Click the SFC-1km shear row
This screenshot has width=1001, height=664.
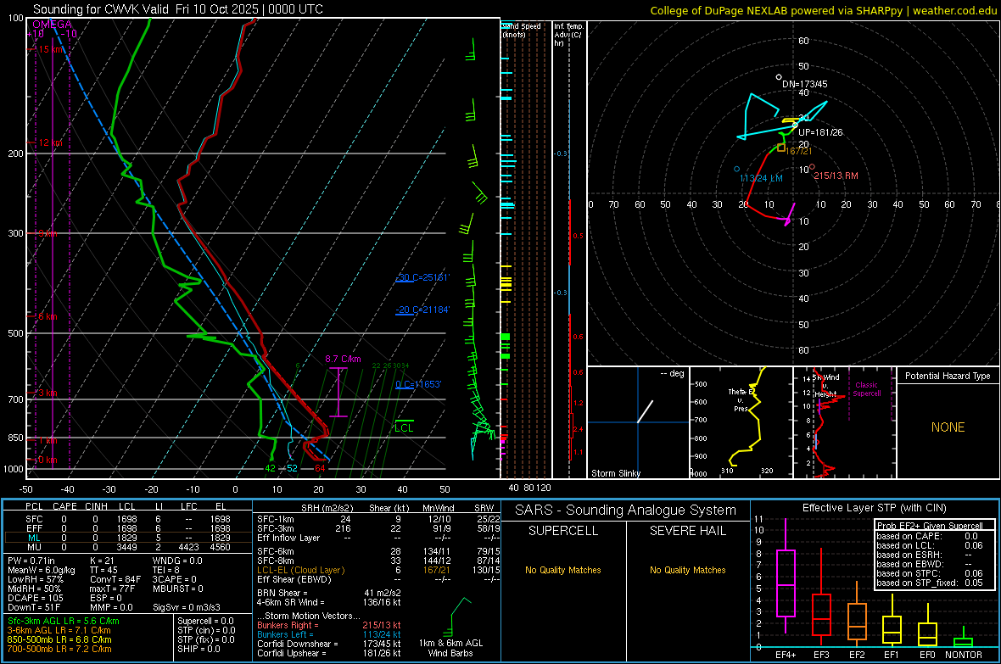378,519
